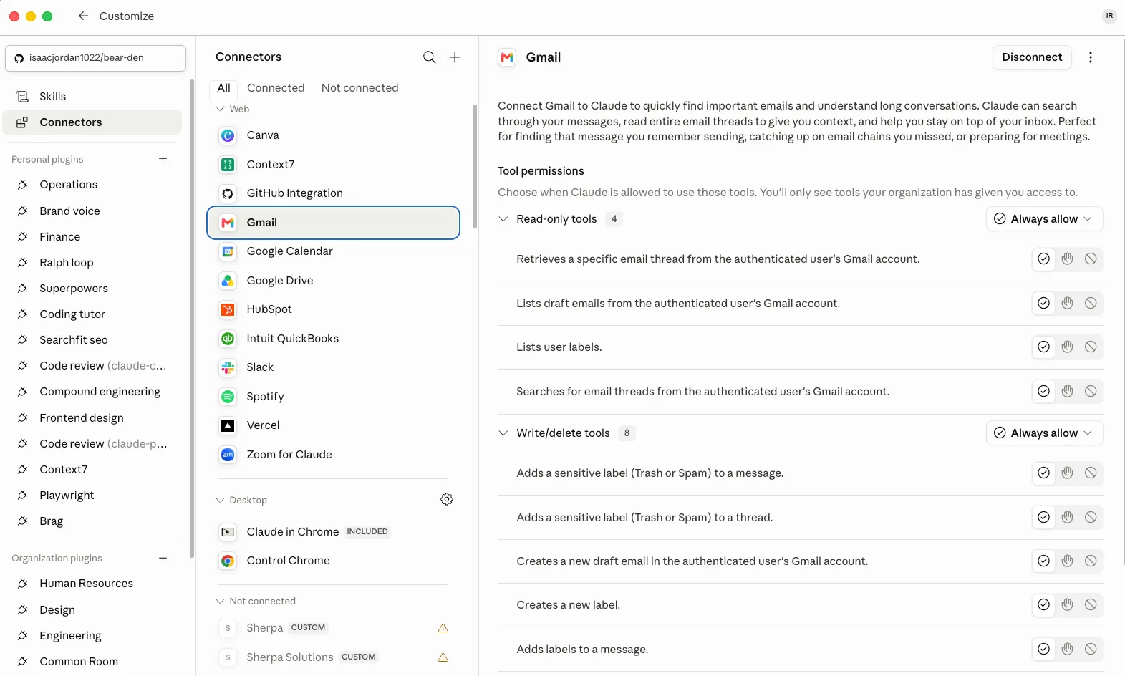Screen dimensions: 1125x676
Task: Click the back arrow next to Customize
Action: 83,16
